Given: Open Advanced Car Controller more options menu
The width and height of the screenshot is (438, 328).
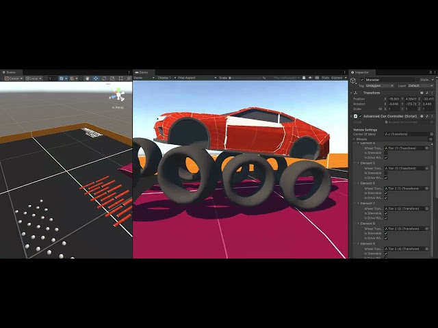Looking at the screenshot, I should click(432, 116).
